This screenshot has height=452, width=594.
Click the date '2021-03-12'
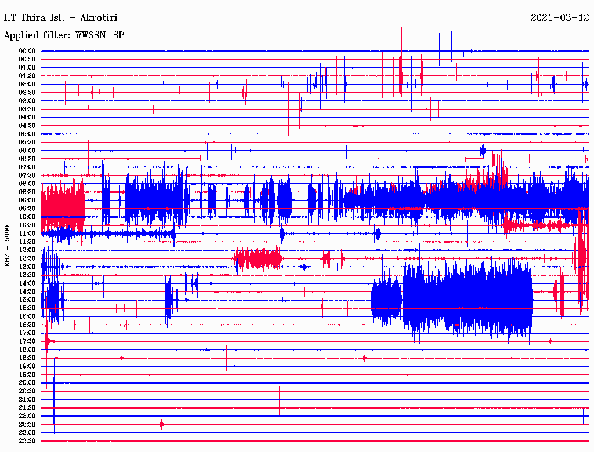[560, 18]
